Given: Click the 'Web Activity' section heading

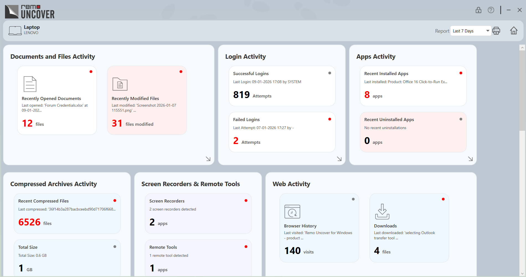Looking at the screenshot, I should click(x=292, y=184).
